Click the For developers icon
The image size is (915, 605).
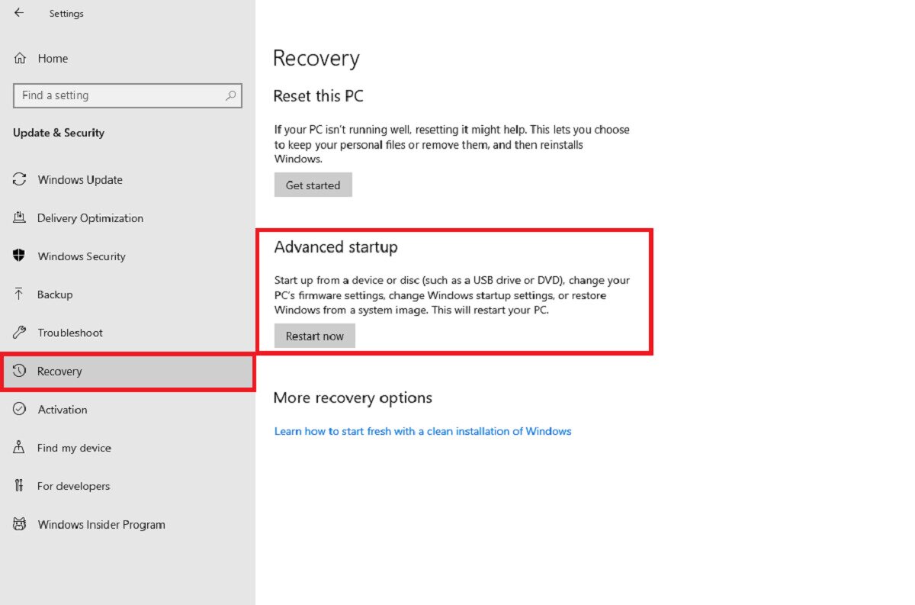pyautogui.click(x=20, y=486)
